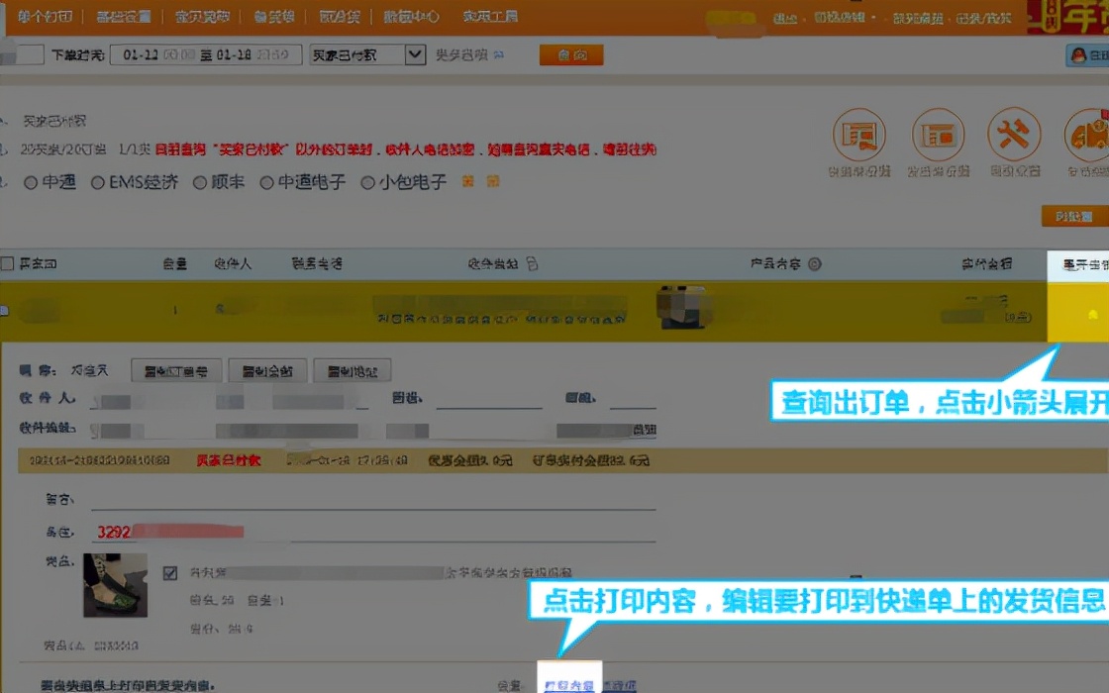Click the info circle beside 宝贝内容 column header

click(816, 263)
